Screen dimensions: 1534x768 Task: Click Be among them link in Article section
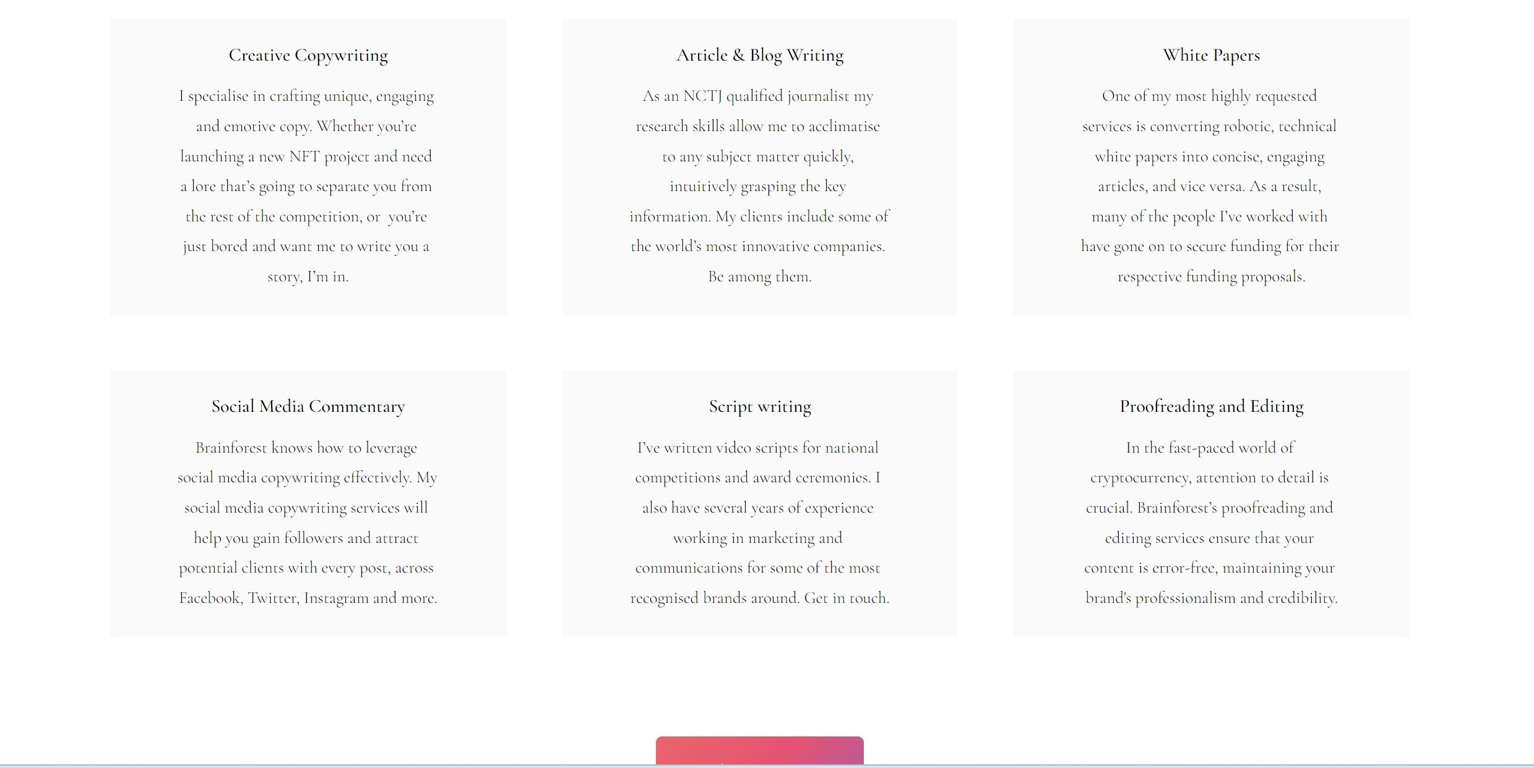coord(760,276)
